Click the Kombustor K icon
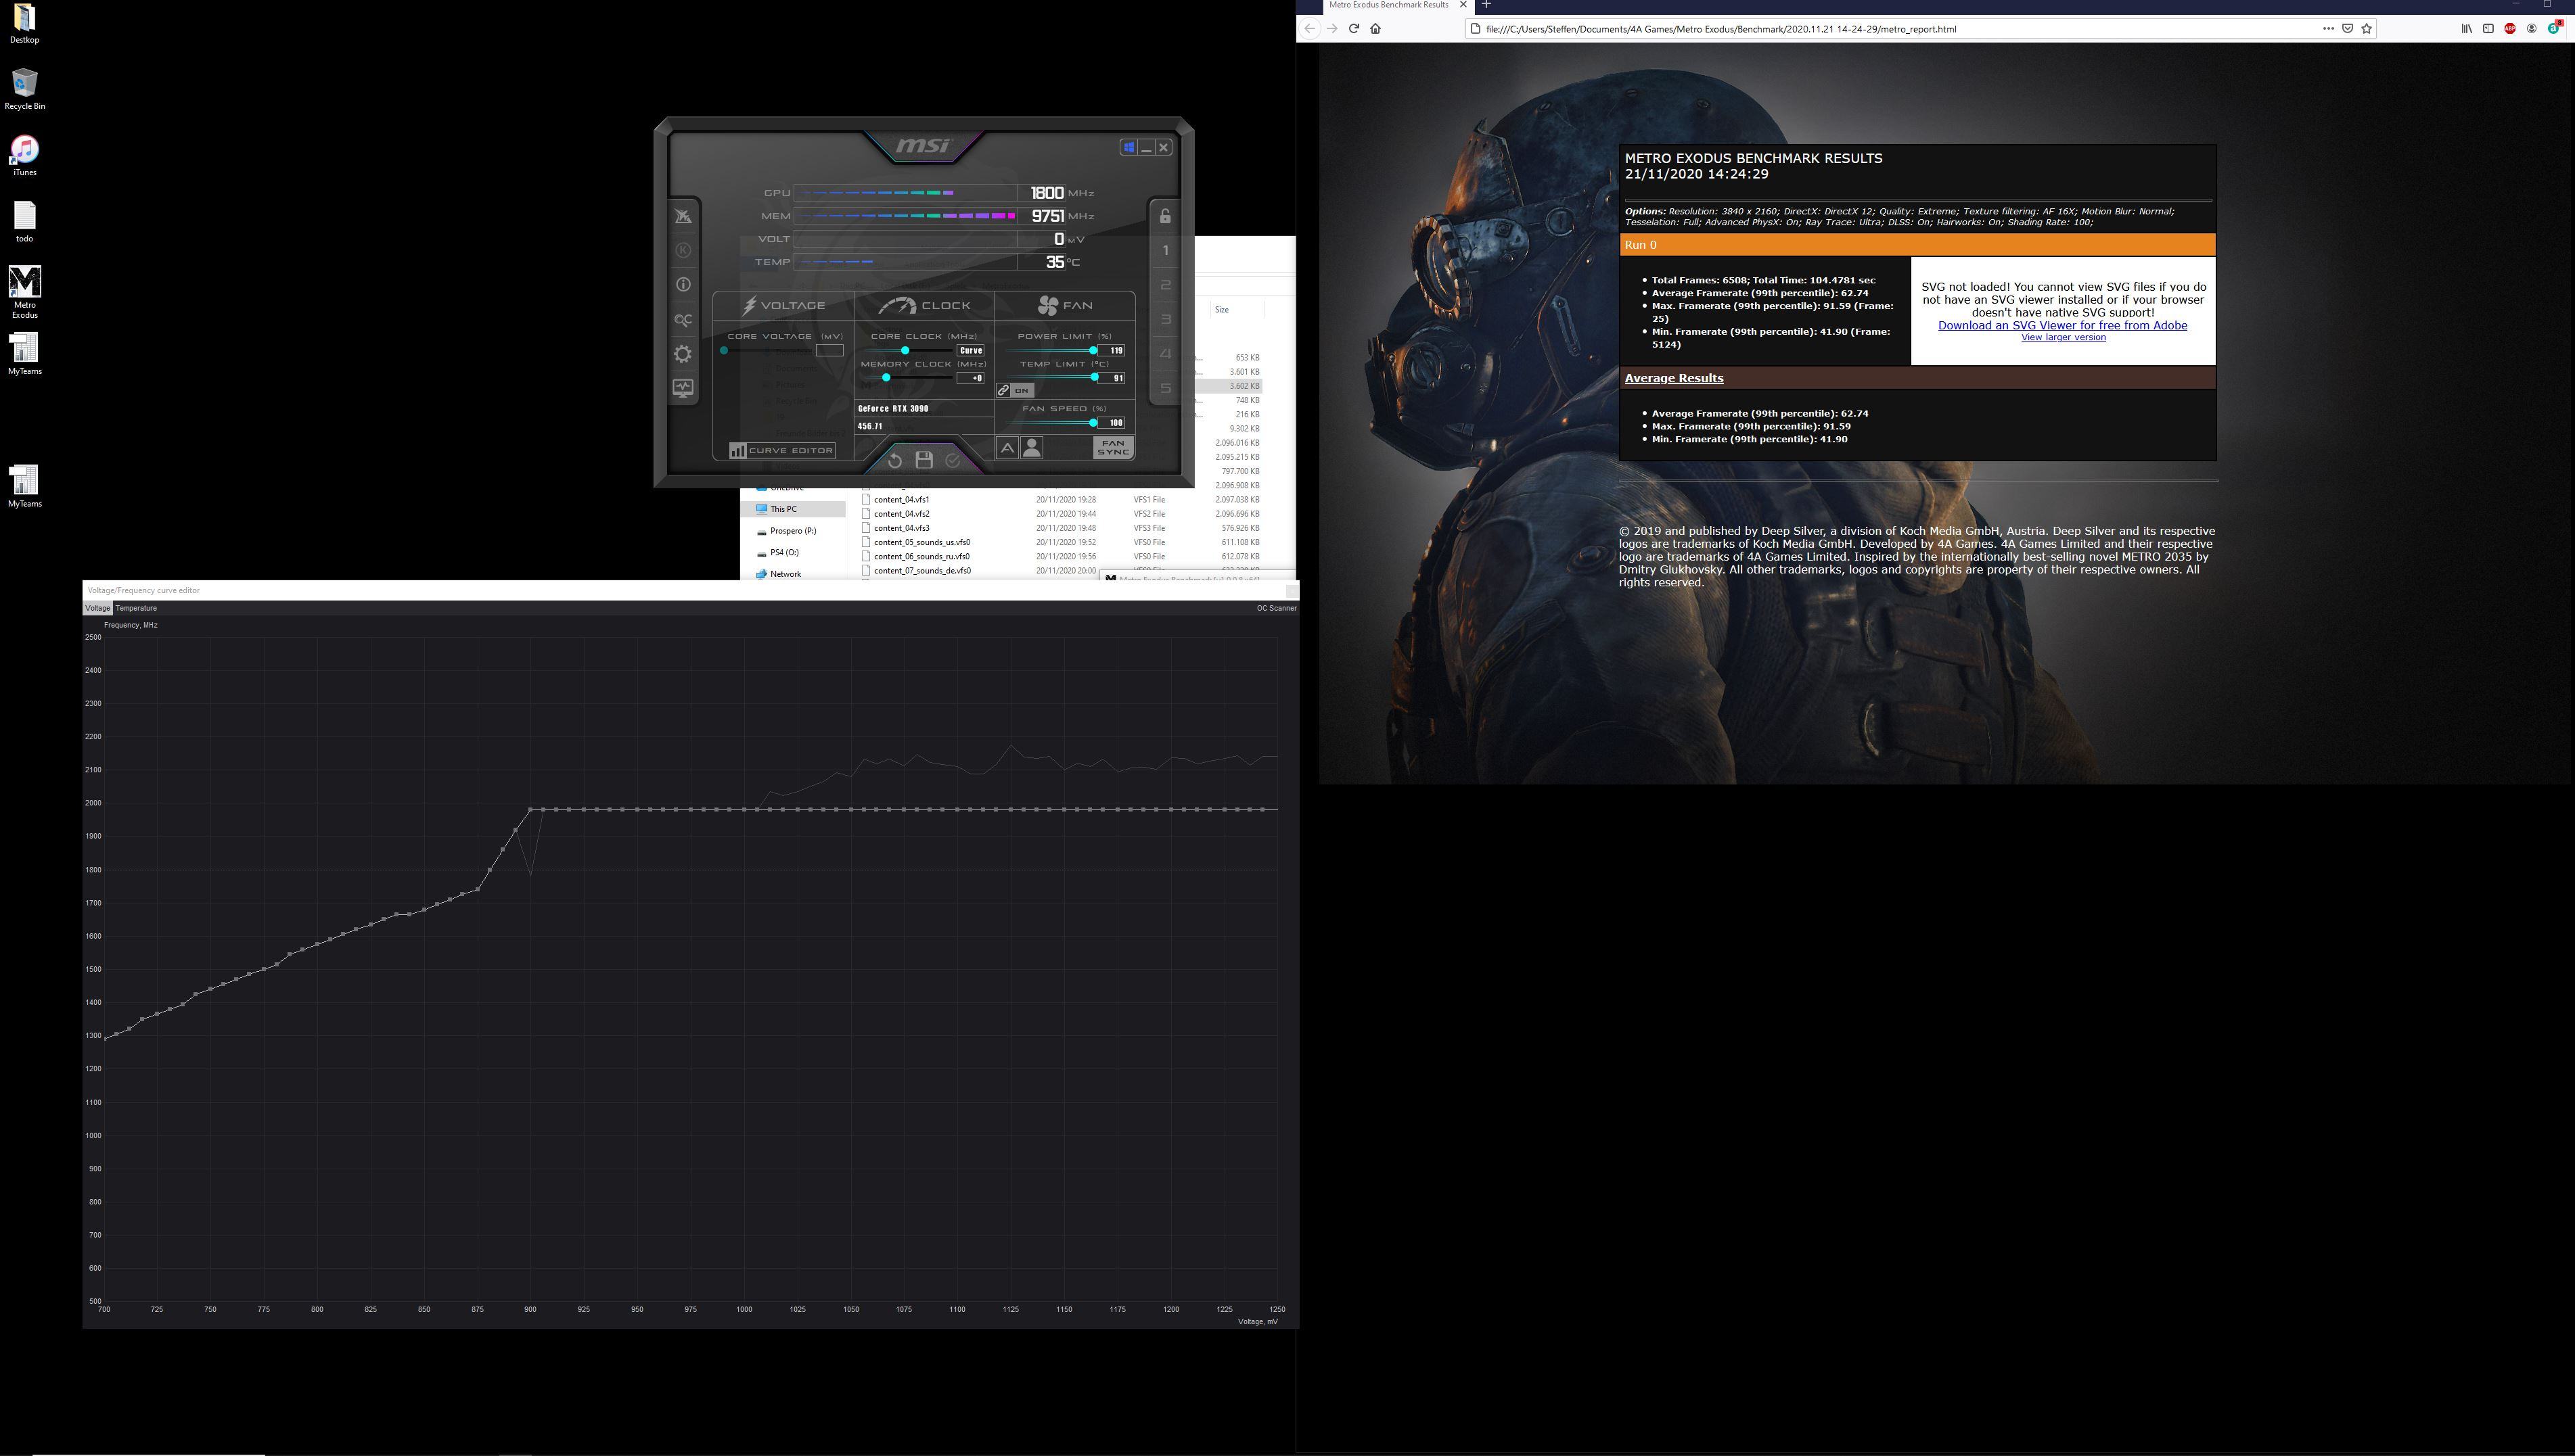The image size is (2575, 1456). pos(683,250)
